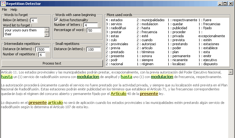Close the Repetition Detector window
The height and width of the screenshot is (138, 235).
click(x=230, y=4)
